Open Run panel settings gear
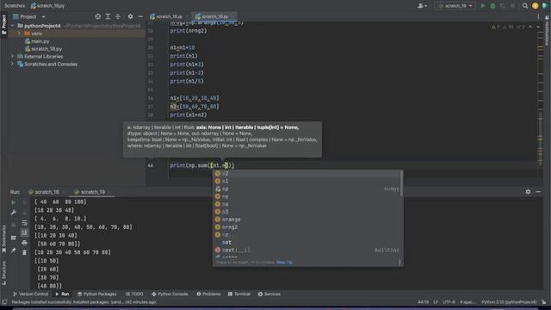Image resolution: width=551 pixels, height=310 pixels. [528, 191]
